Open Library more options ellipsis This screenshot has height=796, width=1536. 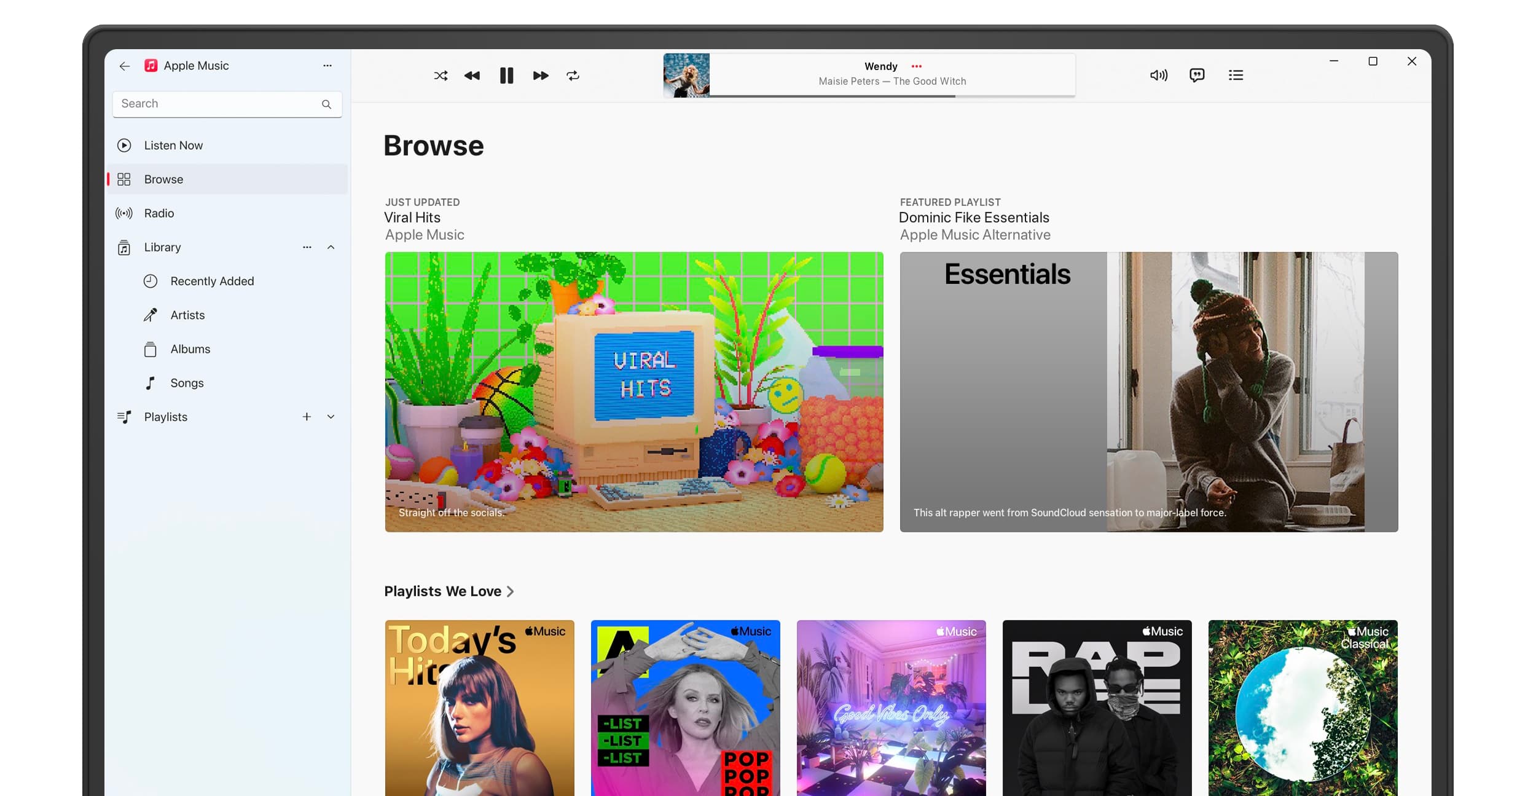click(307, 247)
